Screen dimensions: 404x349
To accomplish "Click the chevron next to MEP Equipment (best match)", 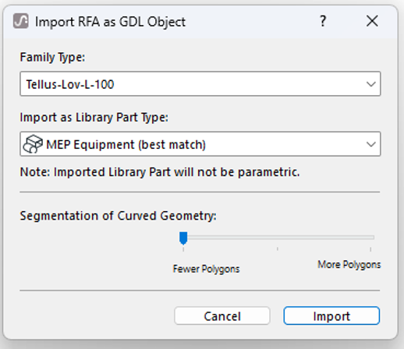I will pos(370,144).
